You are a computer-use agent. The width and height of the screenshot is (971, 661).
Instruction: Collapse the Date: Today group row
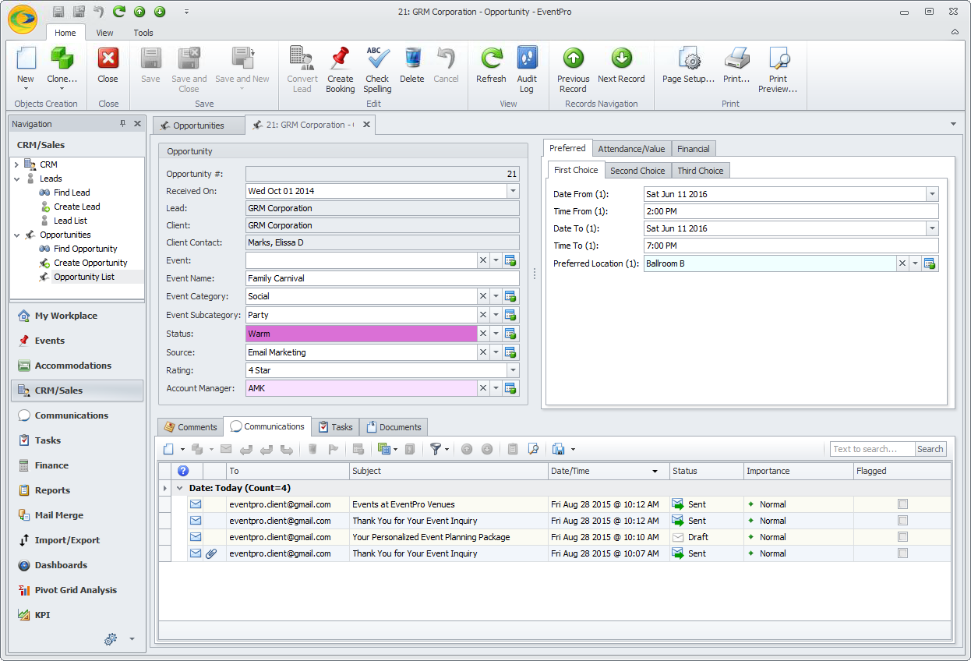[180, 488]
